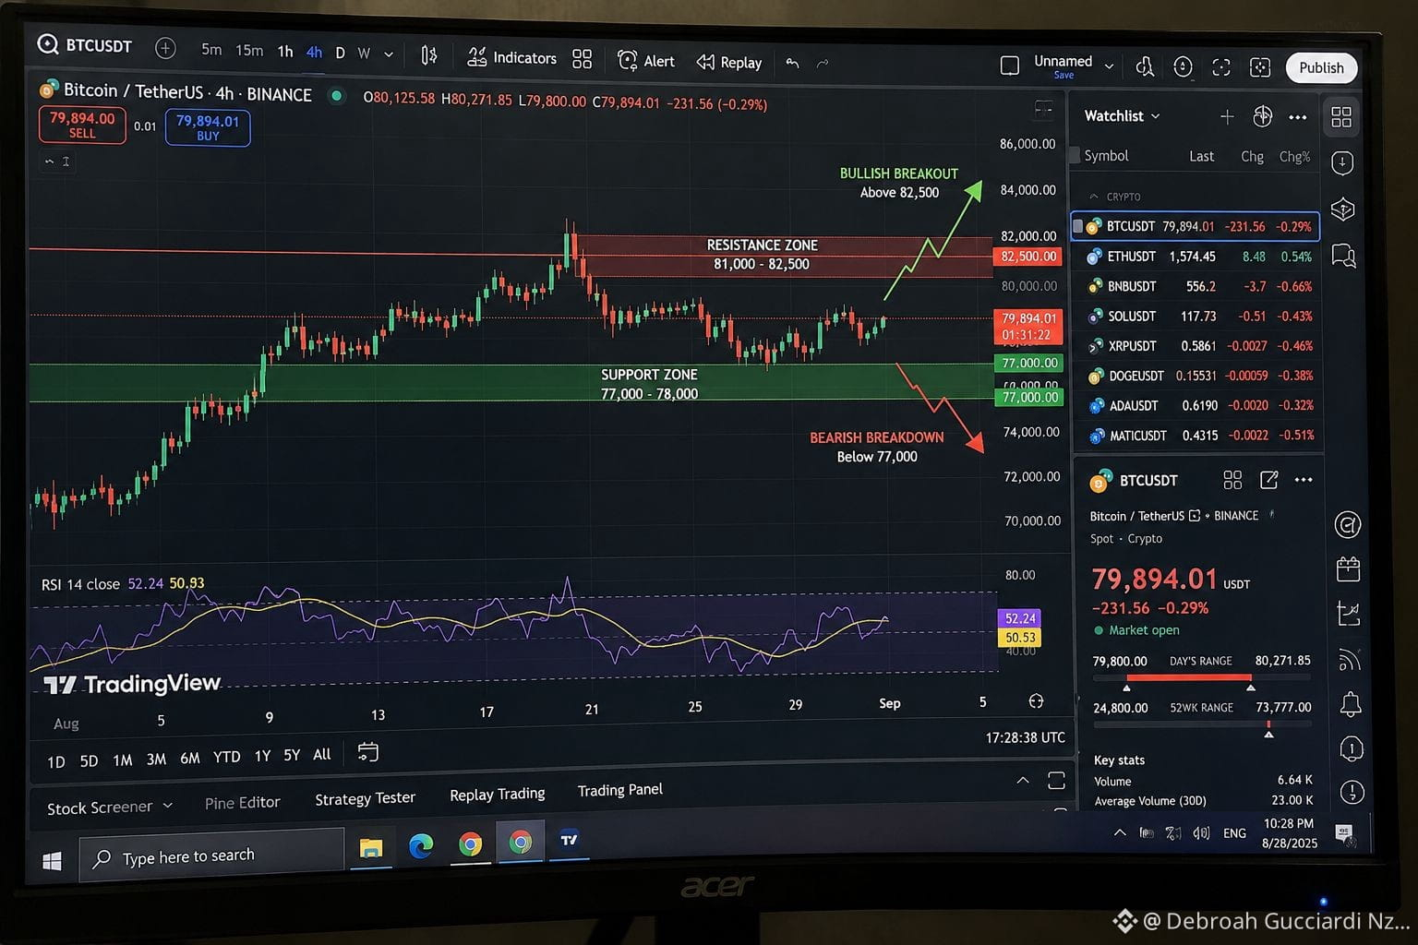
Task: Open the Replay Trading tab
Action: click(497, 794)
